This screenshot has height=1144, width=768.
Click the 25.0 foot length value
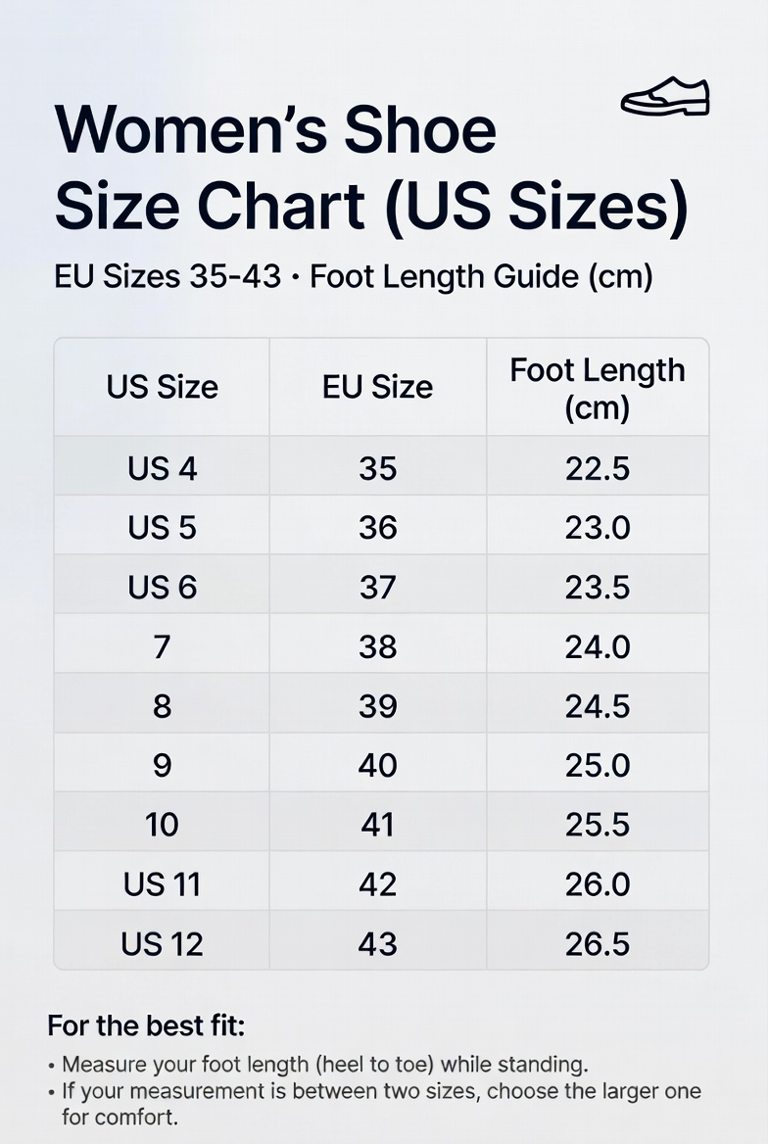598,765
